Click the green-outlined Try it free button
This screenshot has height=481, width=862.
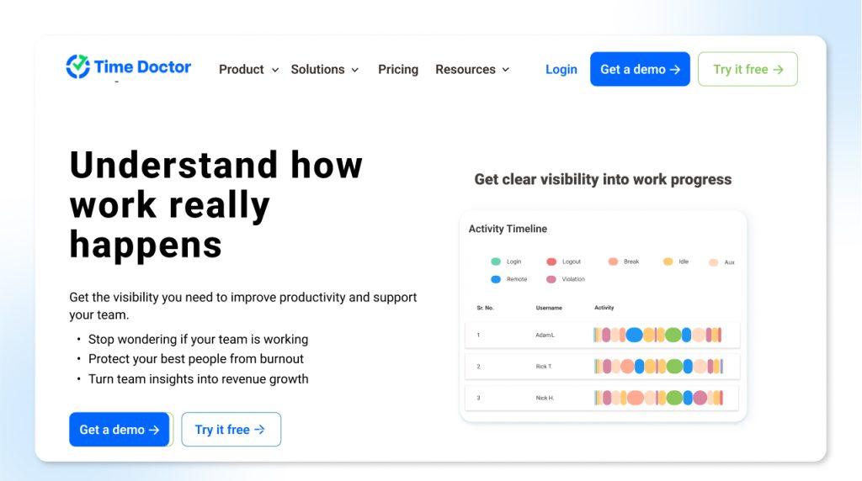coord(748,70)
